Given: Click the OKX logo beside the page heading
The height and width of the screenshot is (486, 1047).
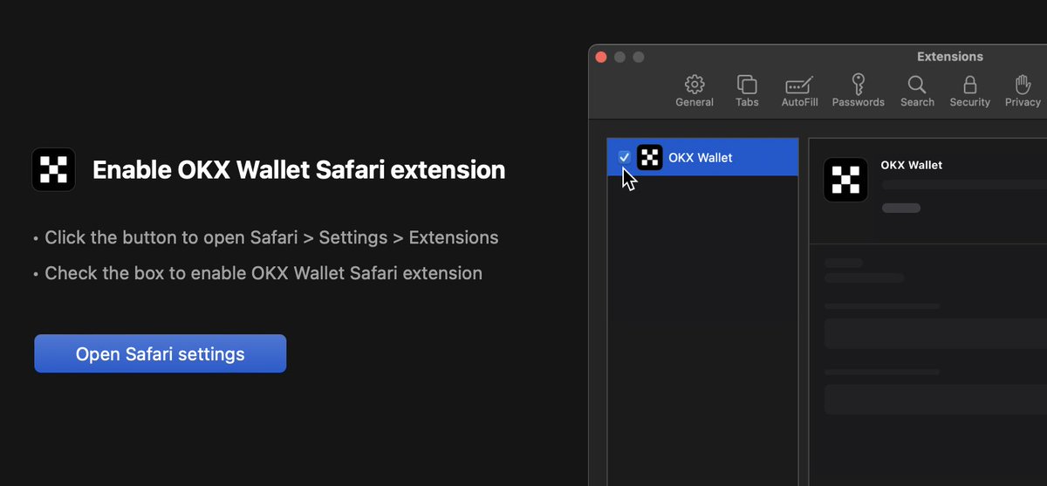Looking at the screenshot, I should [53, 169].
